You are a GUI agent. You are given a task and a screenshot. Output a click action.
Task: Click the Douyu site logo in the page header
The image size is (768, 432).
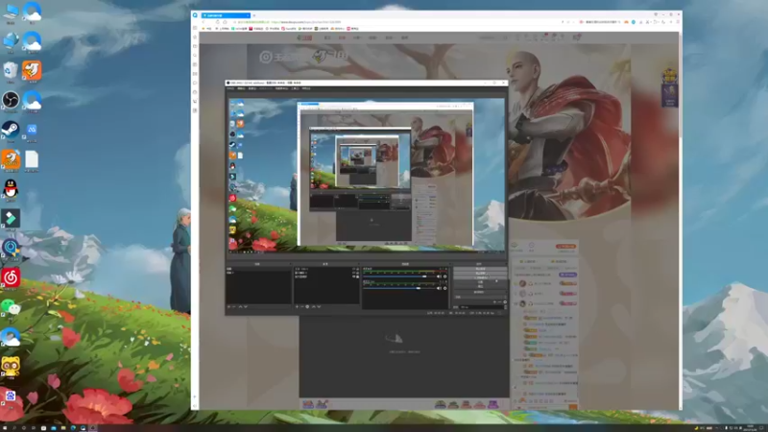[x=304, y=37]
